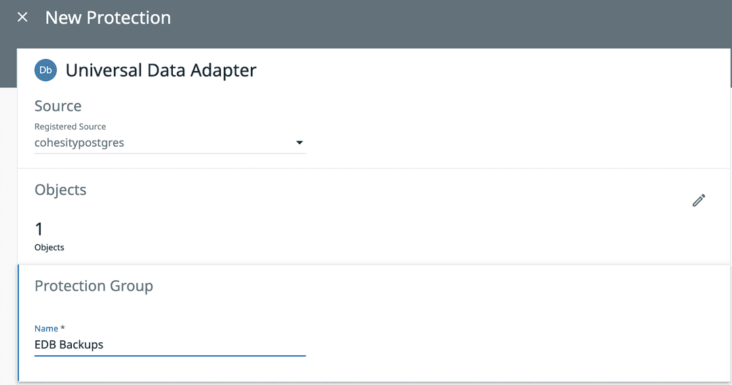
Task: Click the blue underline of Name field
Action: pyautogui.click(x=169, y=355)
